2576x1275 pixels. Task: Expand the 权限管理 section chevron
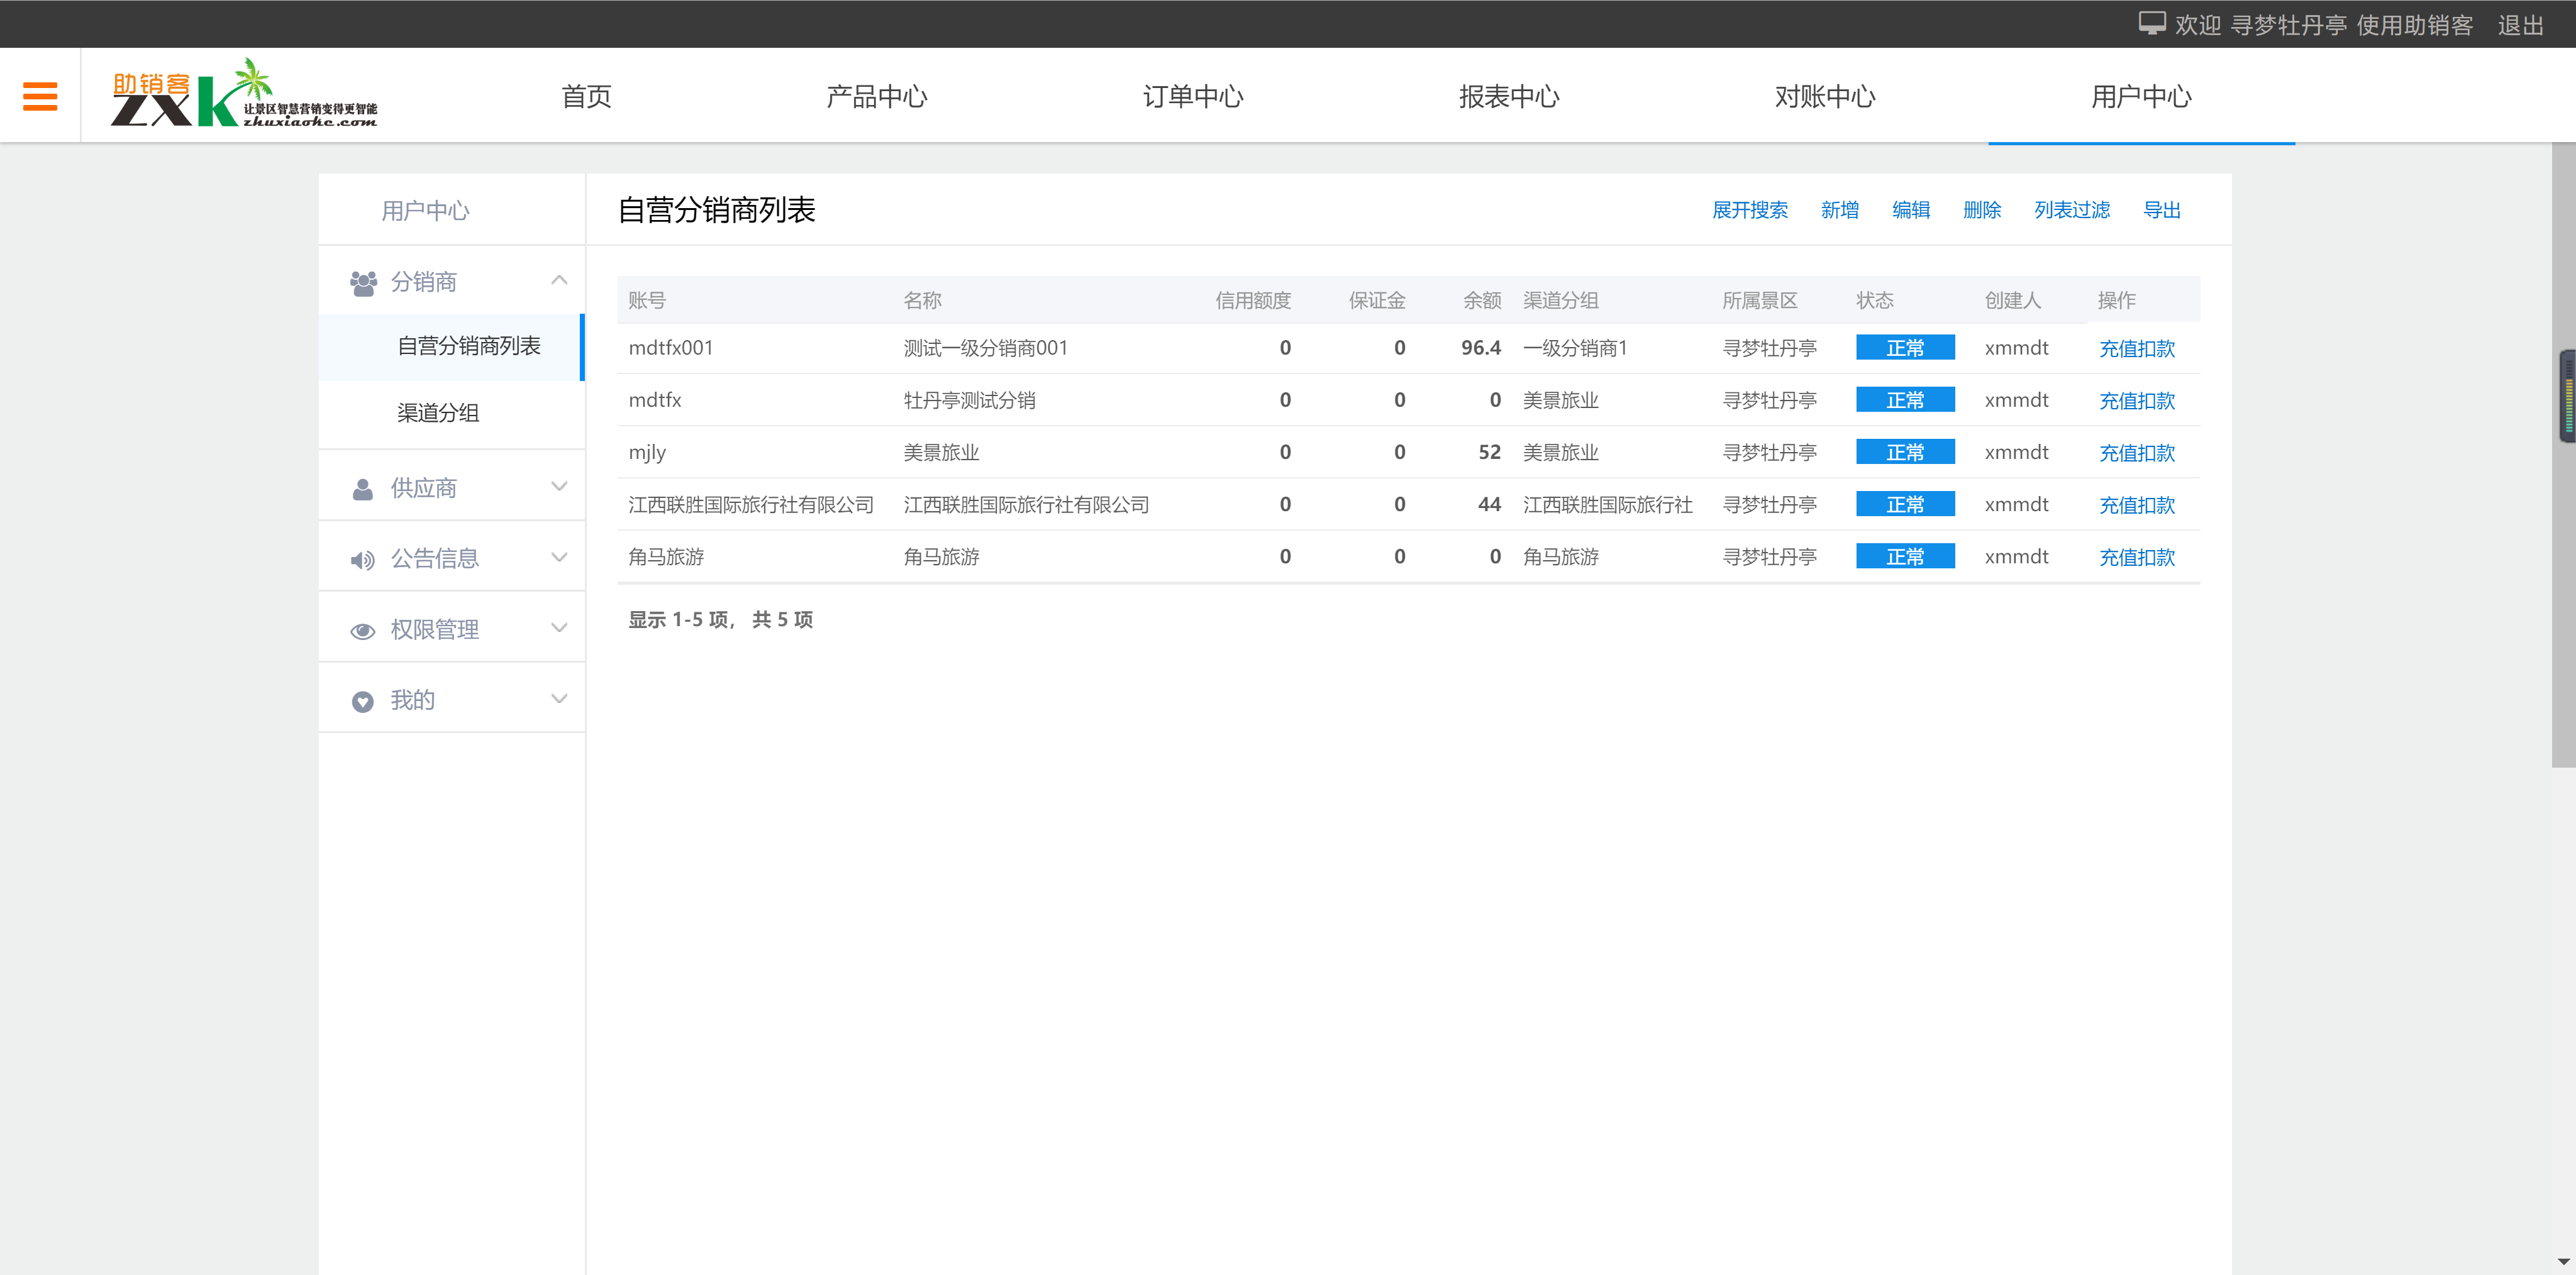pyautogui.click(x=559, y=629)
